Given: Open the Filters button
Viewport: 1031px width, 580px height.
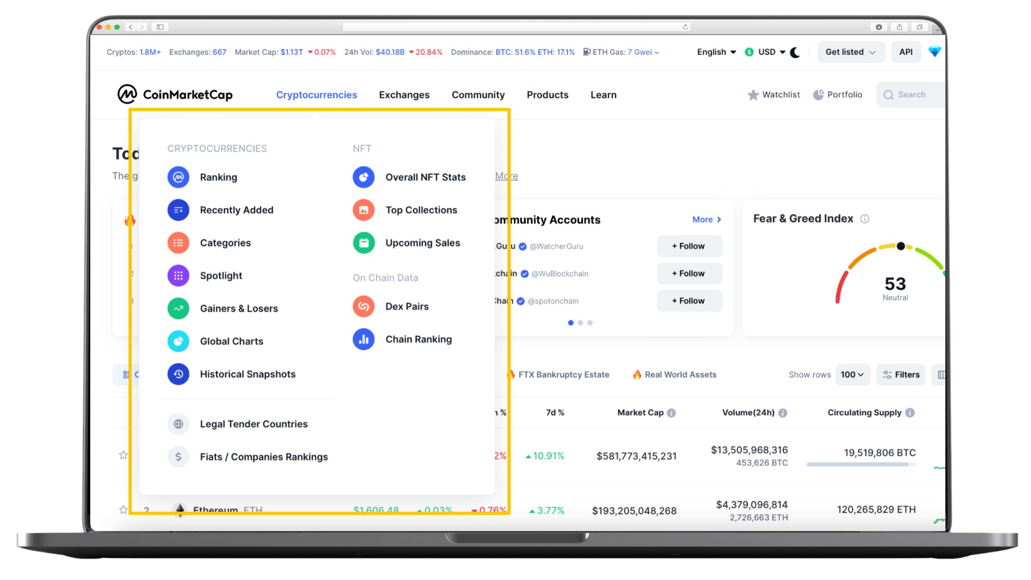Looking at the screenshot, I should pos(901,374).
